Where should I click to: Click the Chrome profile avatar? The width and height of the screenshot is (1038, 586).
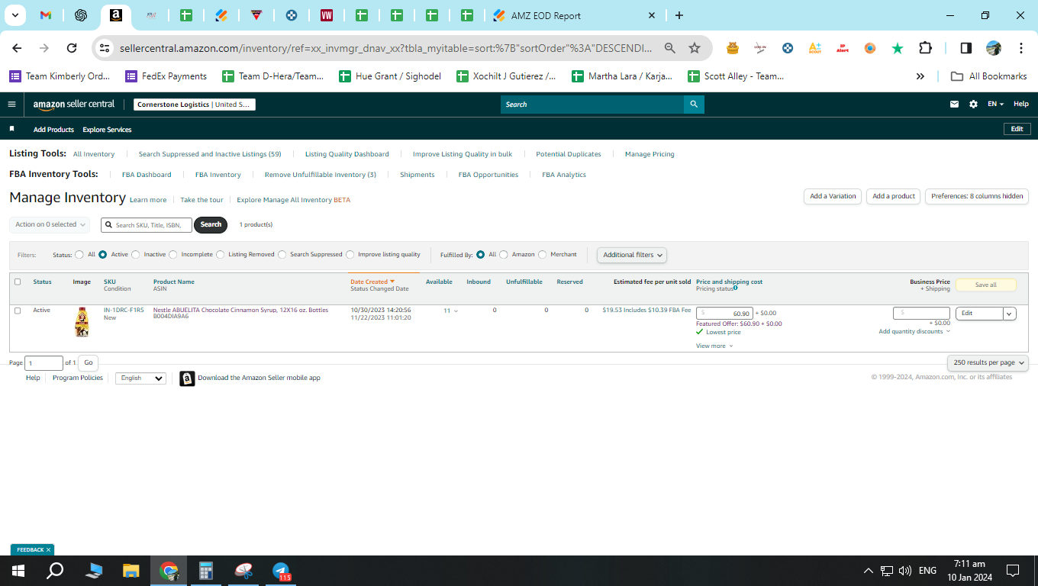point(993,48)
